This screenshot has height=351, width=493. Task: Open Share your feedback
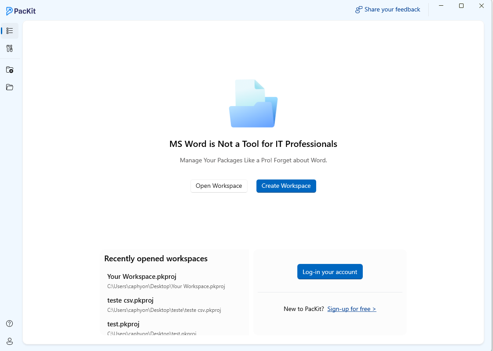coord(387,9)
